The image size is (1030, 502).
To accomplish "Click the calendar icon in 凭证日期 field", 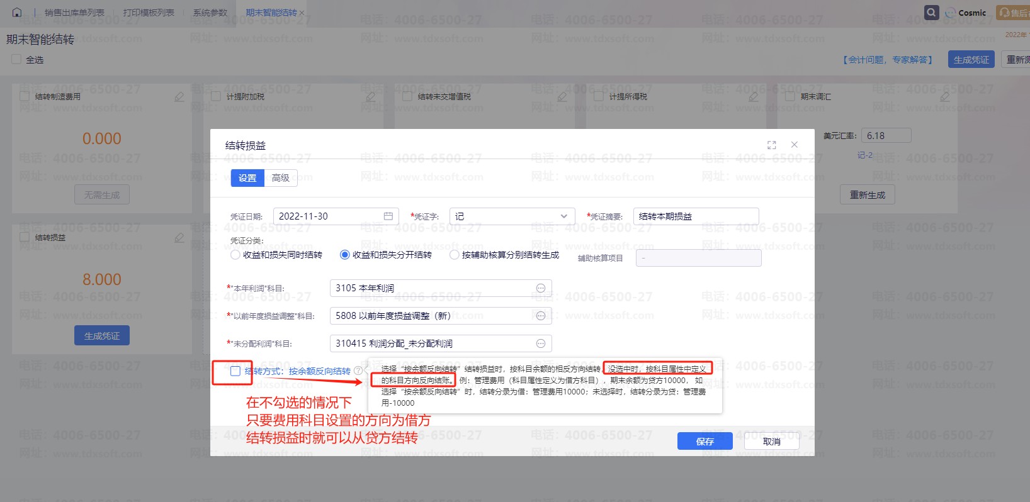I will (x=388, y=216).
